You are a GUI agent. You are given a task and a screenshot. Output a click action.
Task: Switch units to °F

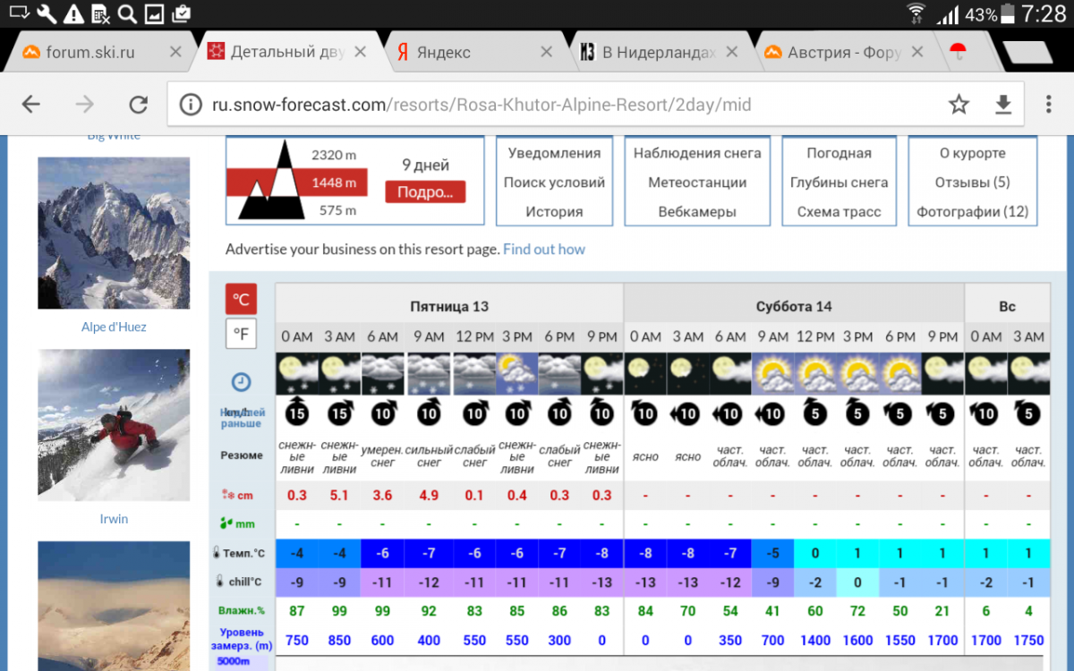click(241, 335)
